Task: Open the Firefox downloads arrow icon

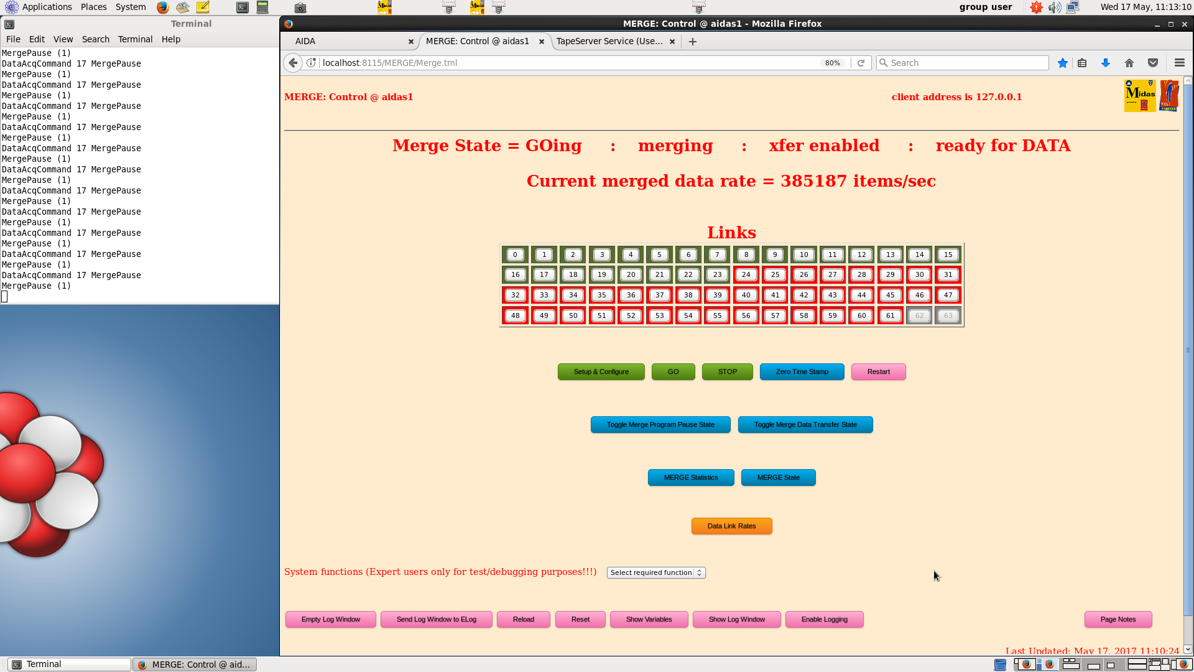Action: coord(1105,63)
